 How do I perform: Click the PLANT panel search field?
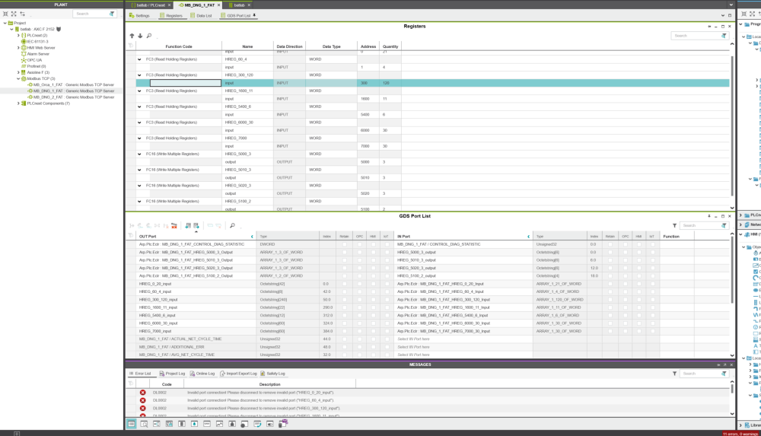tap(90, 14)
